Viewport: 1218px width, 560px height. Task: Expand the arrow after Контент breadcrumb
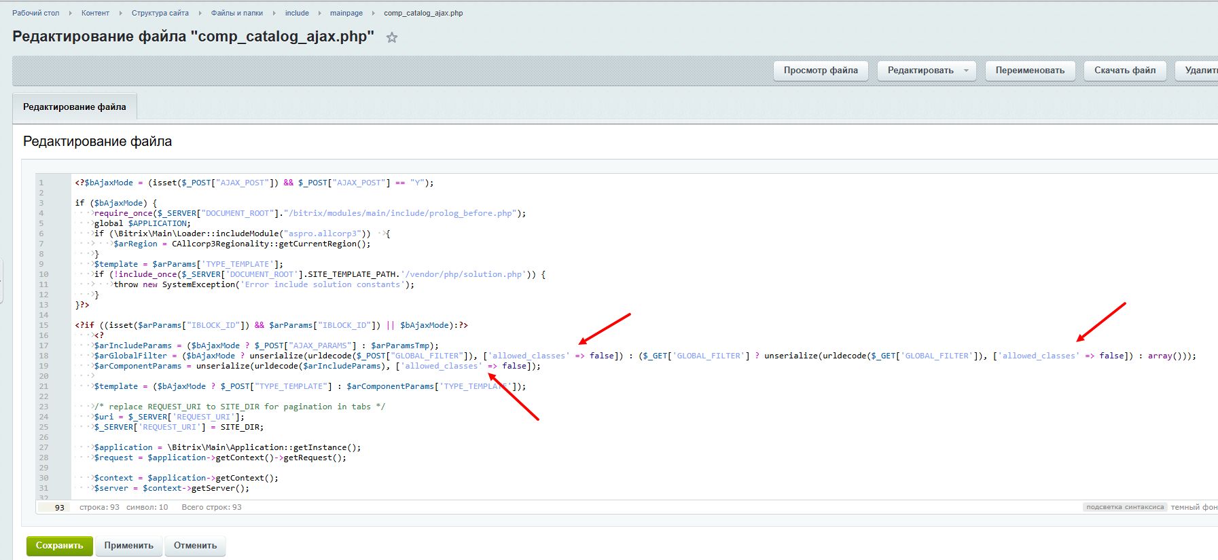tap(120, 13)
